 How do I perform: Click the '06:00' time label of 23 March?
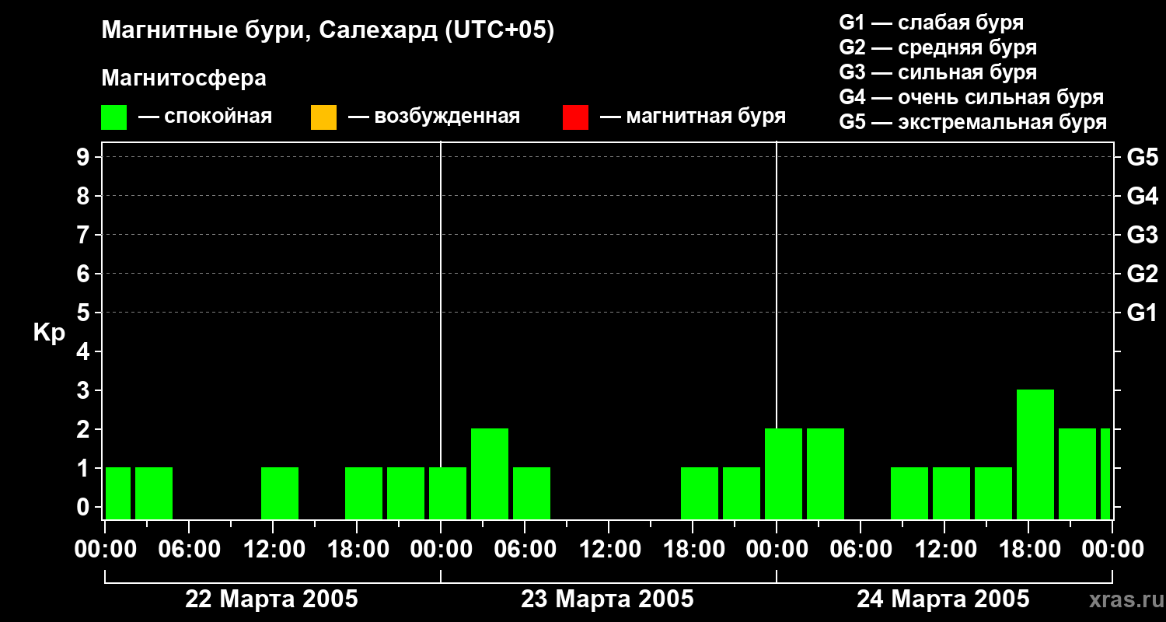(x=525, y=550)
